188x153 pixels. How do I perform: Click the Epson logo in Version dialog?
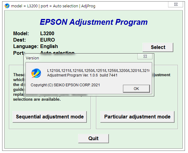pyautogui.click(x=36, y=73)
